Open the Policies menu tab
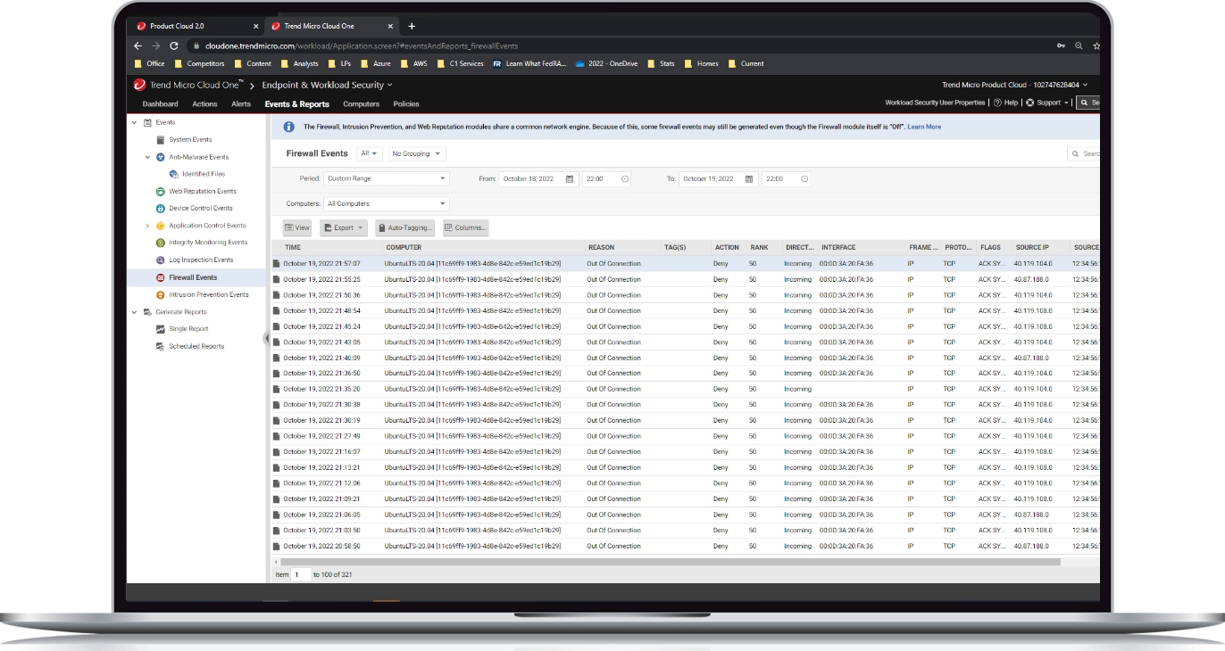This screenshot has width=1225, height=651. coord(406,104)
